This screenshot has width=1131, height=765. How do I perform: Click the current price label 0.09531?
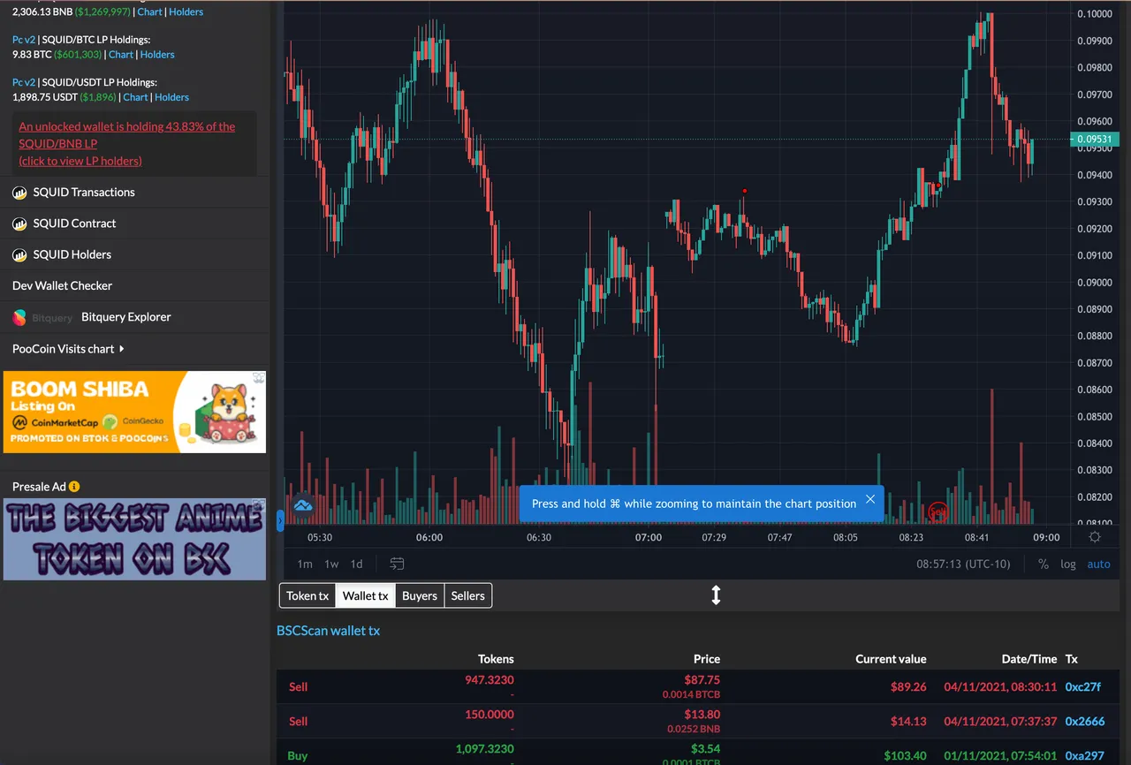tap(1095, 139)
